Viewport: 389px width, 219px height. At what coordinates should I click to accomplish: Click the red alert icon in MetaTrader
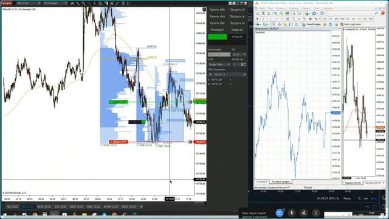[x=383, y=13]
